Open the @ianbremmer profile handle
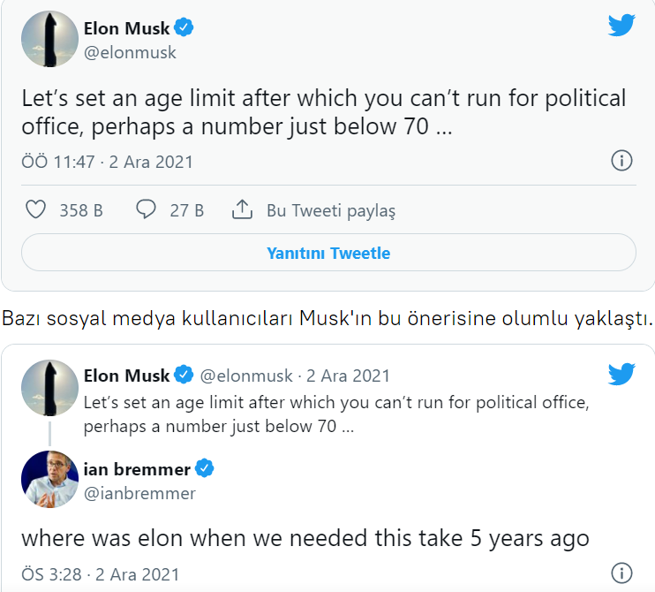This screenshot has height=592, width=655. point(139,493)
